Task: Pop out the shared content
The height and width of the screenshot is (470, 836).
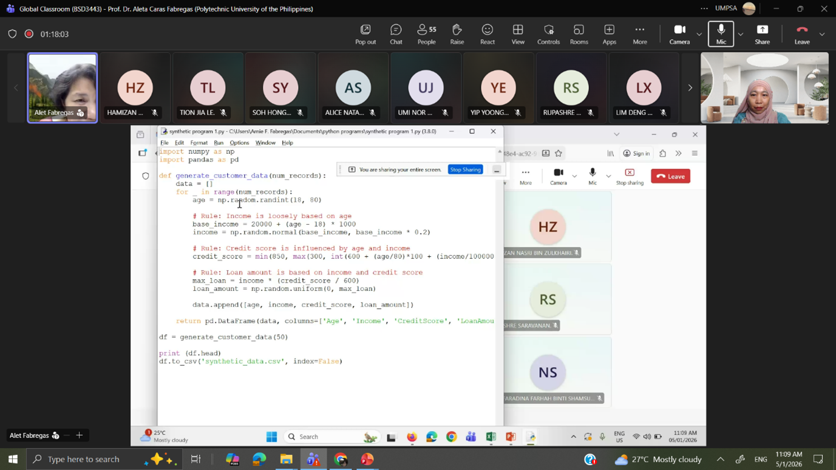Action: (x=365, y=34)
